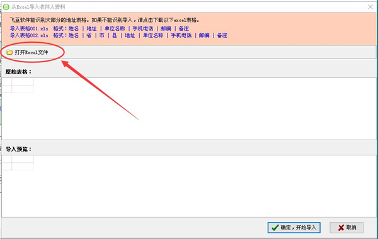This screenshot has height=239, width=378.
Task: Cancel the import with 取消 button
Action: coord(346,228)
